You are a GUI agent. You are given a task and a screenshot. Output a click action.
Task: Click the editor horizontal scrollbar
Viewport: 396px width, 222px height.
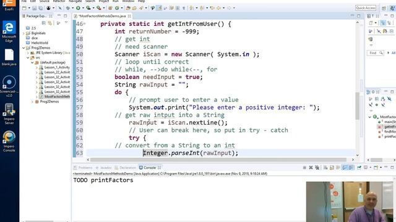(x=218, y=160)
